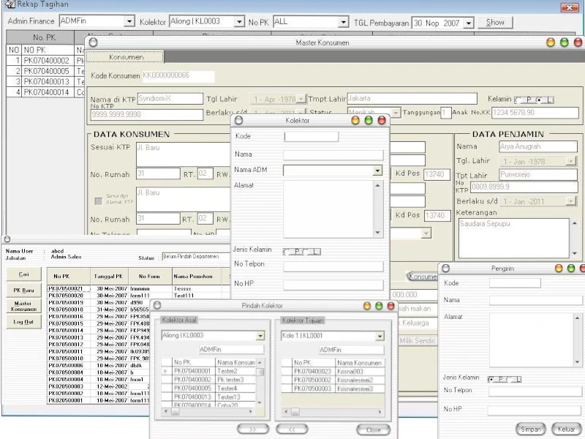Screen dimensions: 585x439
Task: Click the round icon left of Pengirim title
Action: point(445,269)
